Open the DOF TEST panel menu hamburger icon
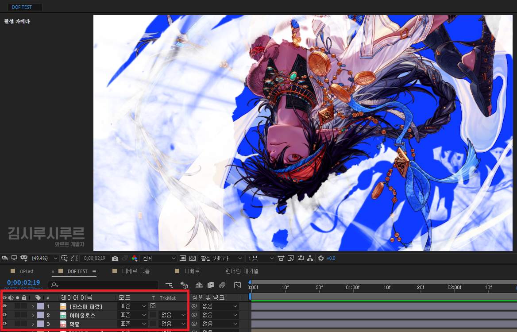Image resolution: width=517 pixels, height=332 pixels. (94, 272)
